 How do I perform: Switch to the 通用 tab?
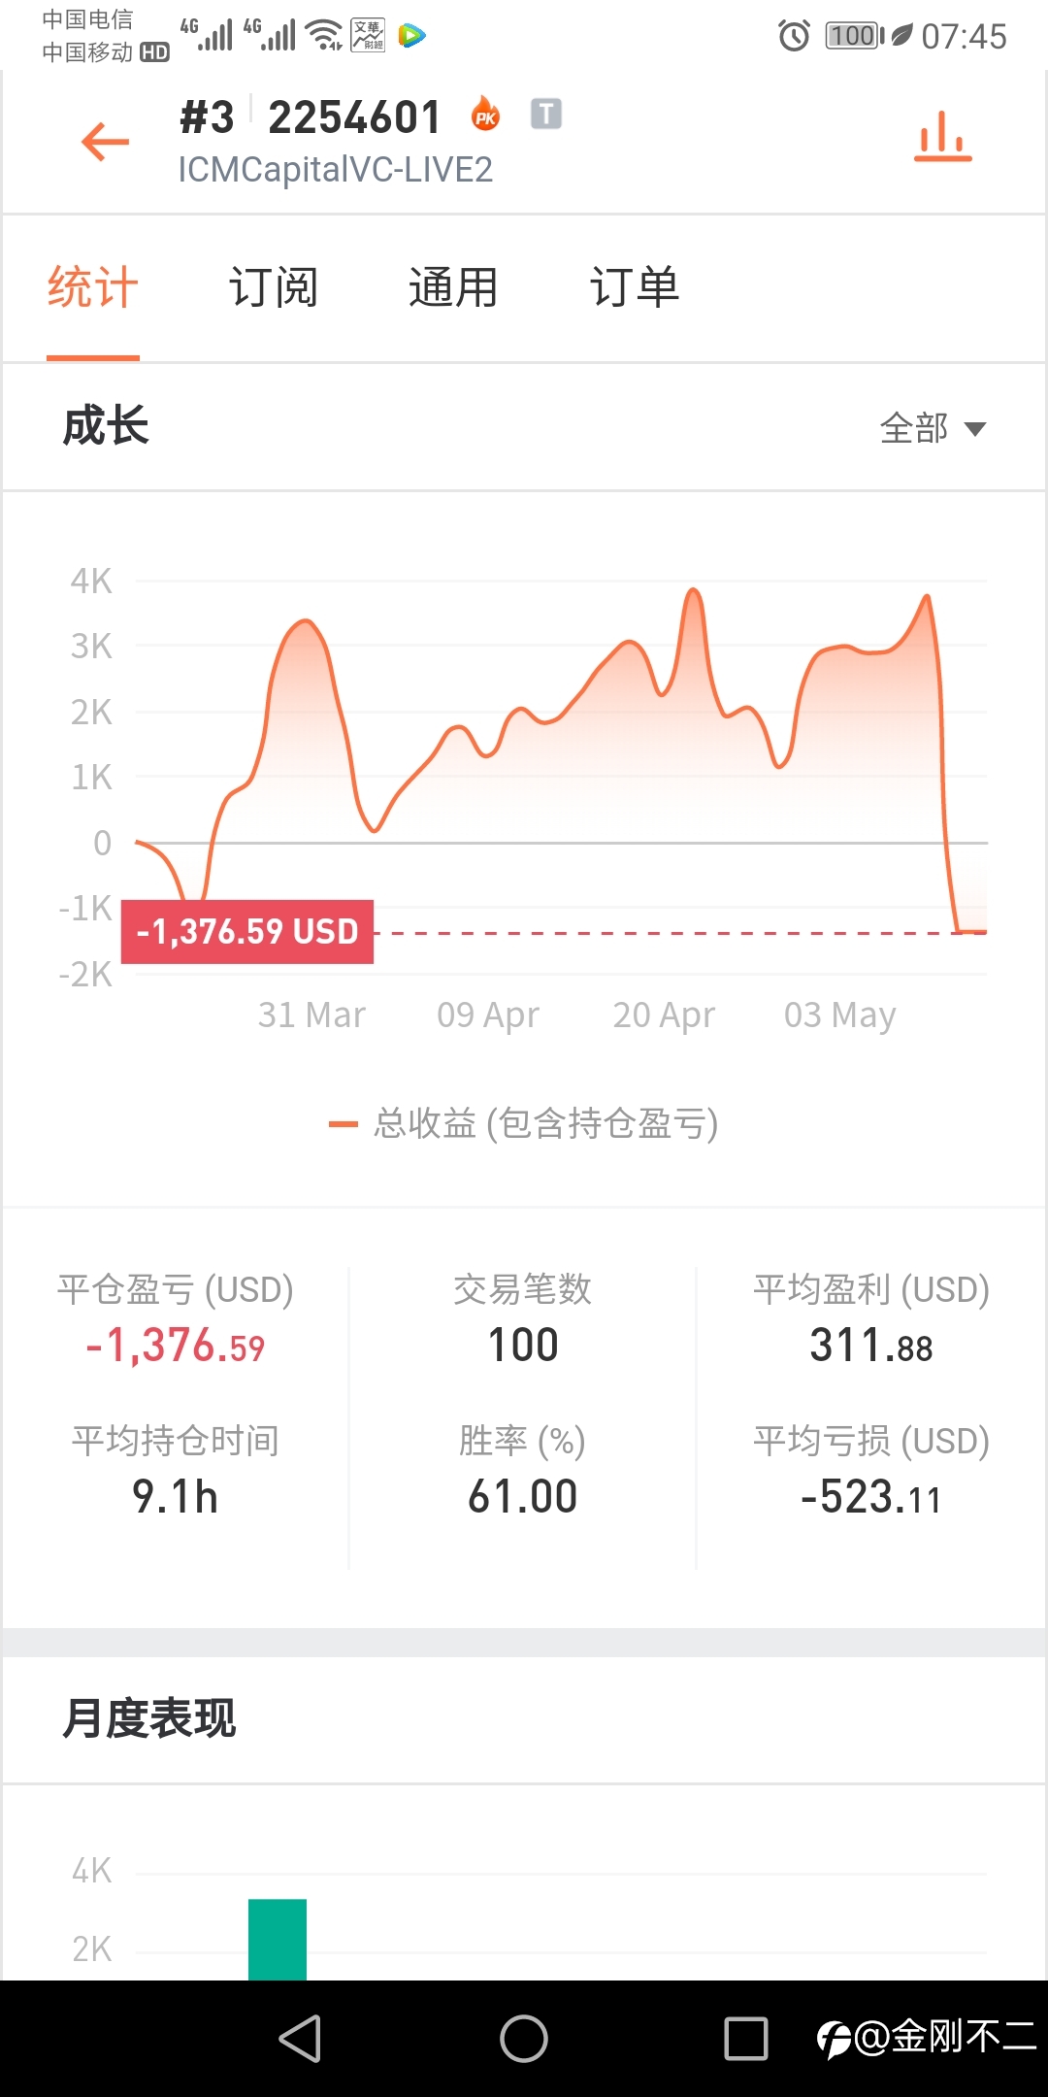coord(453,287)
